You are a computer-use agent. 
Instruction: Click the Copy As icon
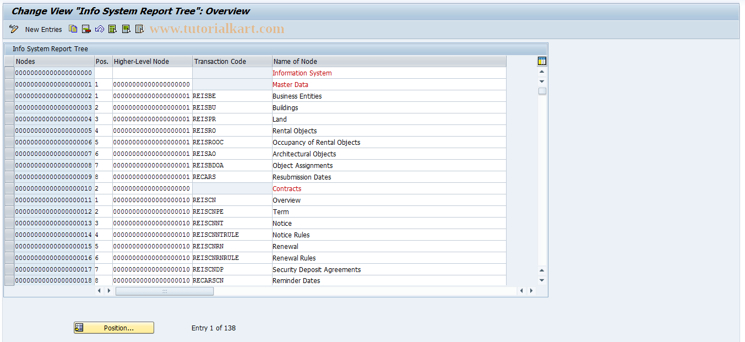(73, 29)
